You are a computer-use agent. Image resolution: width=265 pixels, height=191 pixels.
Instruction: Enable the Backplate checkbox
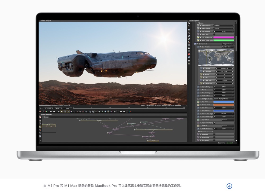click(214, 134)
